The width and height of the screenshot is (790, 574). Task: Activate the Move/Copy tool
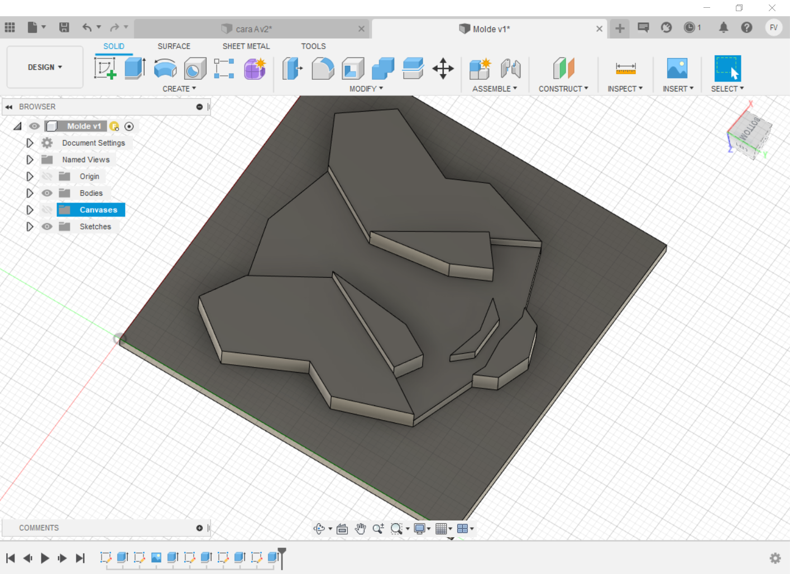[443, 69]
